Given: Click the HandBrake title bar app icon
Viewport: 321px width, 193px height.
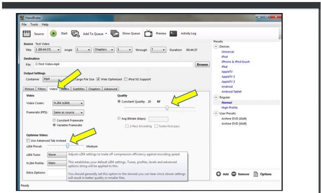Looking at the screenshot, I should [22, 18].
